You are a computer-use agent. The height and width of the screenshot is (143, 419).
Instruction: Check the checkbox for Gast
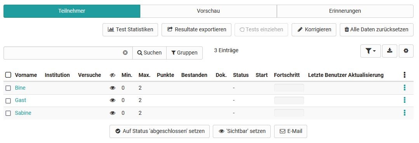8,101
